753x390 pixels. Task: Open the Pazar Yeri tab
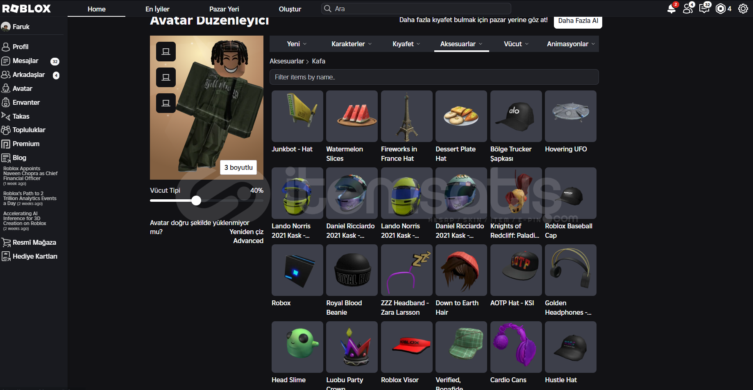pos(224,9)
